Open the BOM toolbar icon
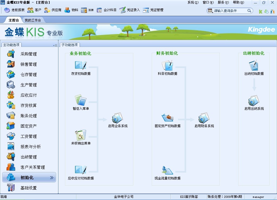277x200 pixels. pyautogui.click(x=87, y=10)
